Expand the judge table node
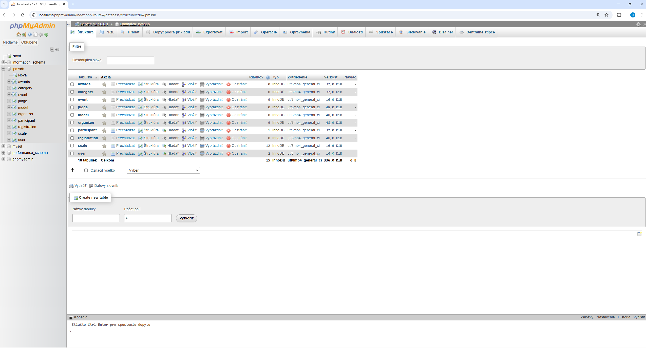646x348 pixels. coord(9,101)
